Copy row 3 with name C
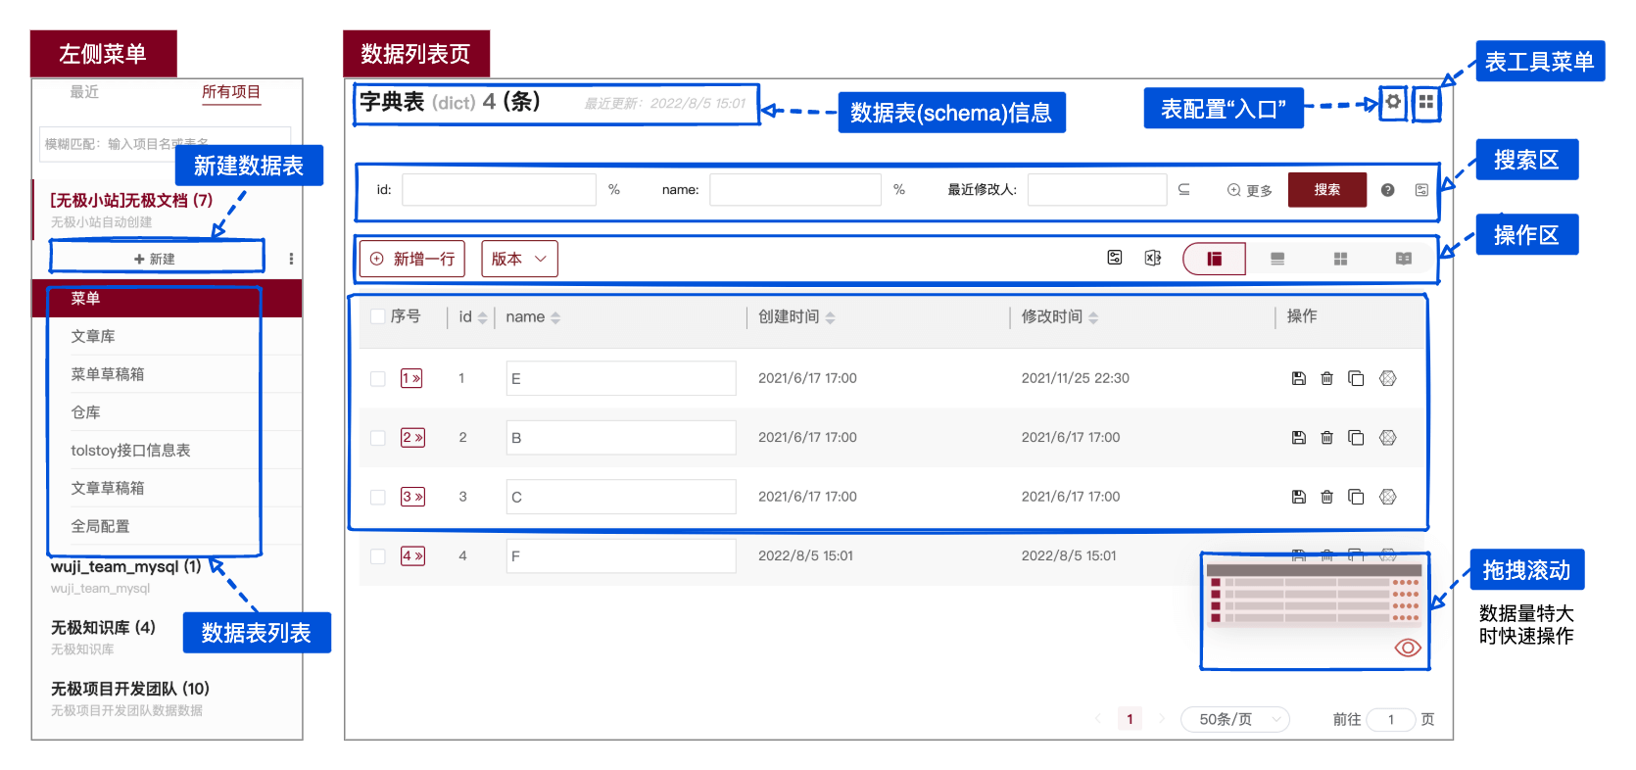 coord(1356,497)
